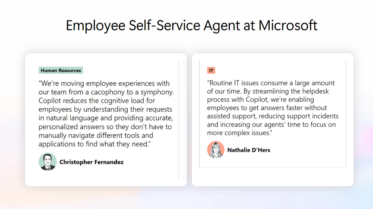The width and height of the screenshot is (373, 209).
Task: Click the word Microsoft in the slide title
Action: pos(288,25)
